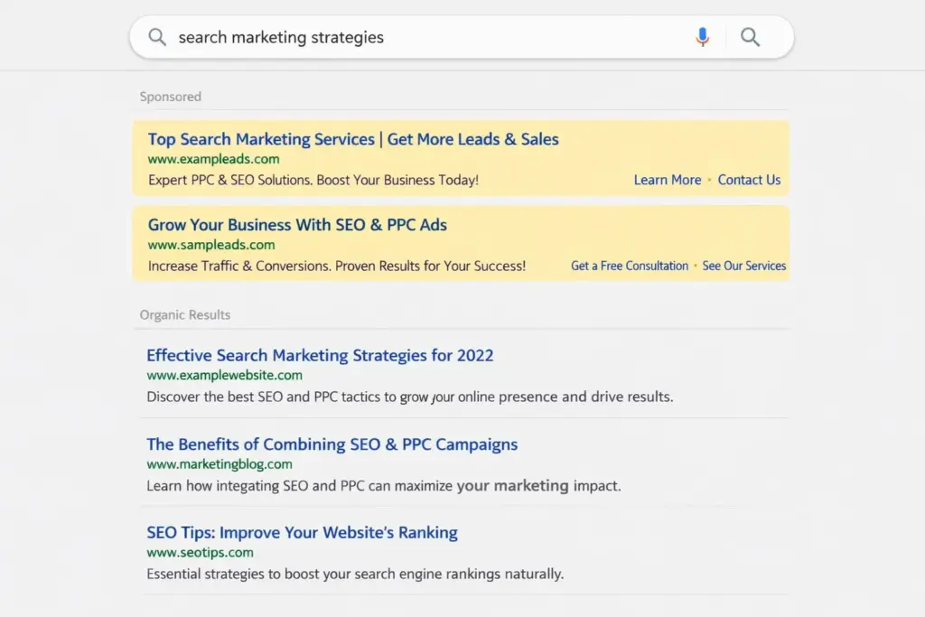Click www.sampleads.com under the second ad

(210, 245)
